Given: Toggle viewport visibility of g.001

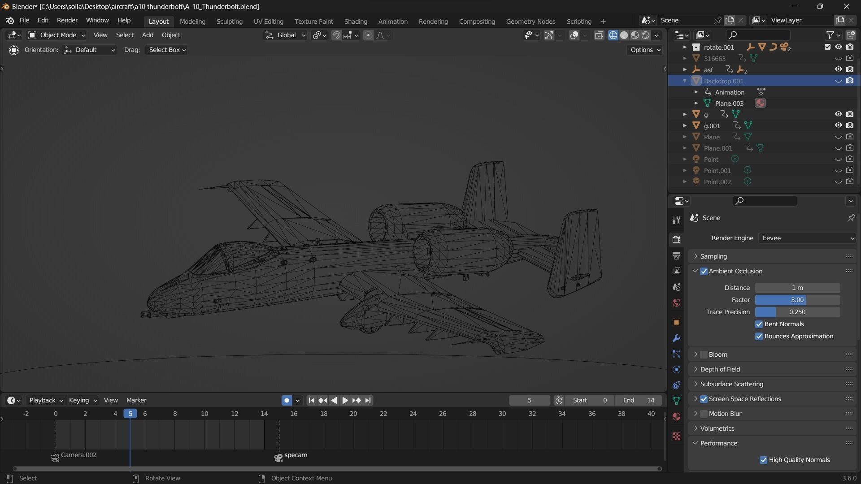Looking at the screenshot, I should [x=838, y=125].
